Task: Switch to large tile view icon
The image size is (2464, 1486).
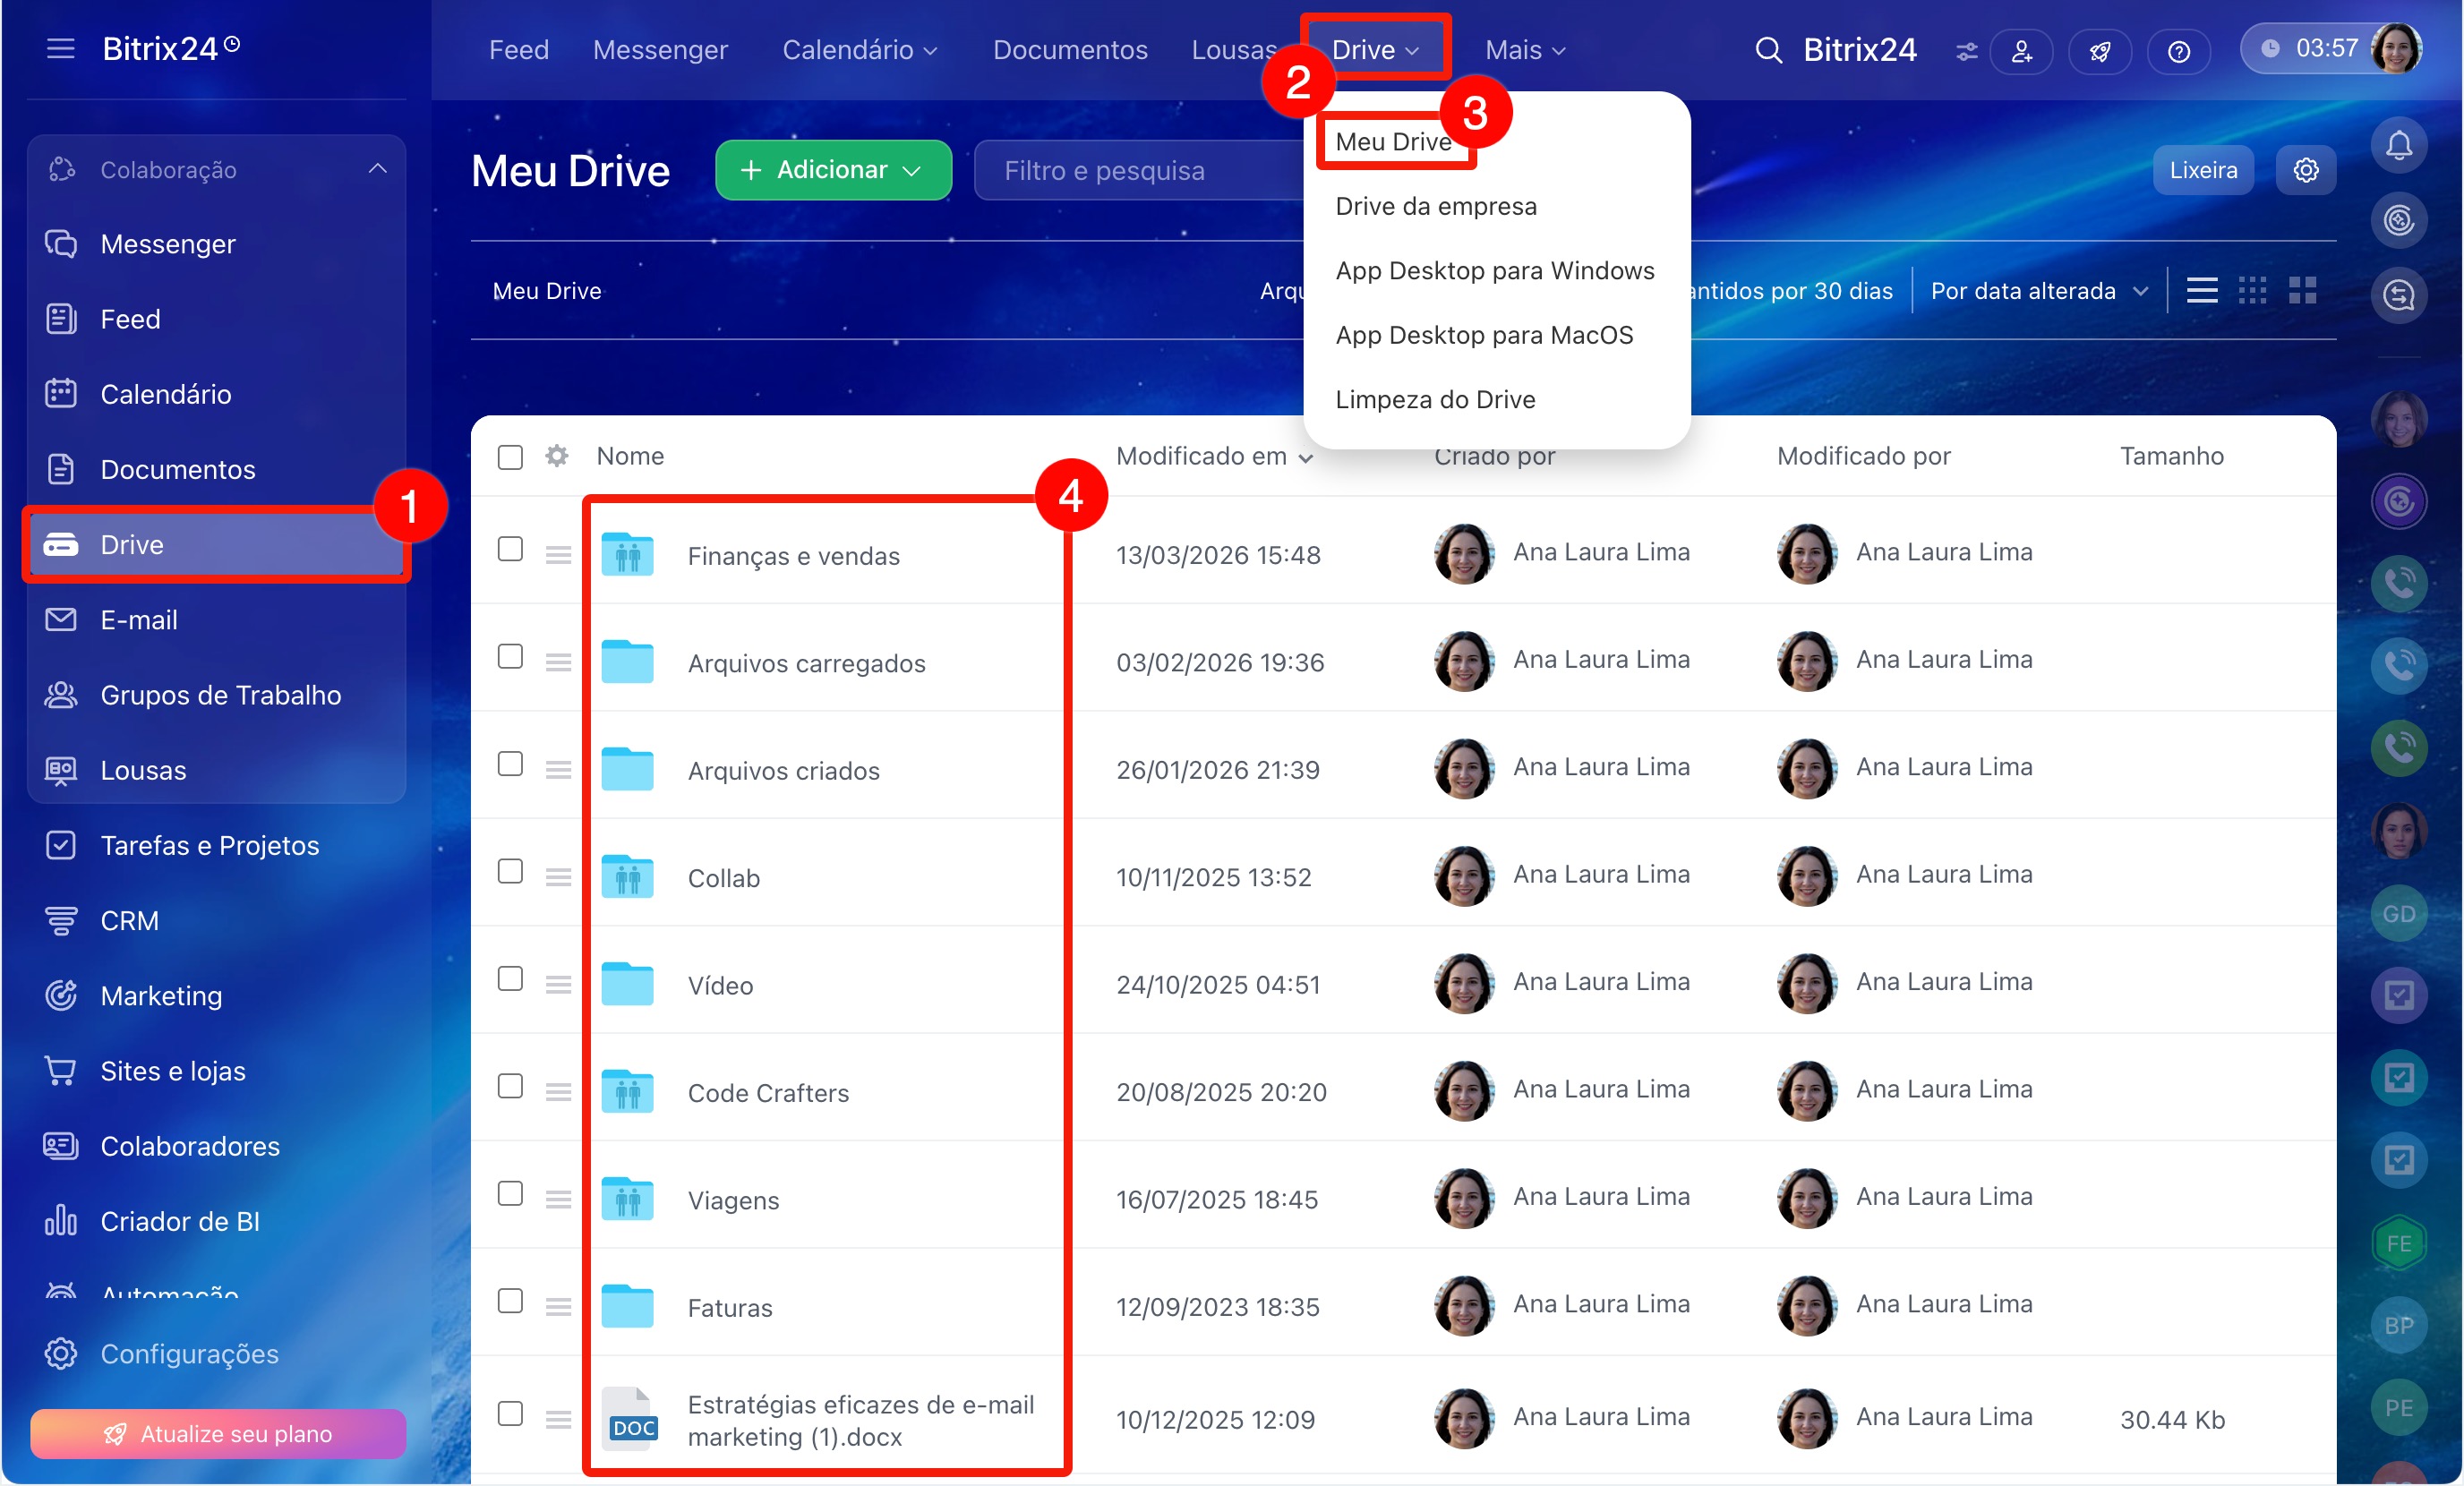Action: 2302,291
